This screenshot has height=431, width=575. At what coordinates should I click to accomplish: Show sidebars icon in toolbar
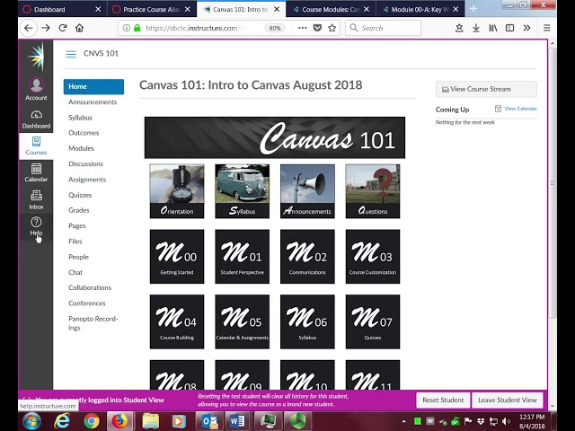click(x=509, y=28)
